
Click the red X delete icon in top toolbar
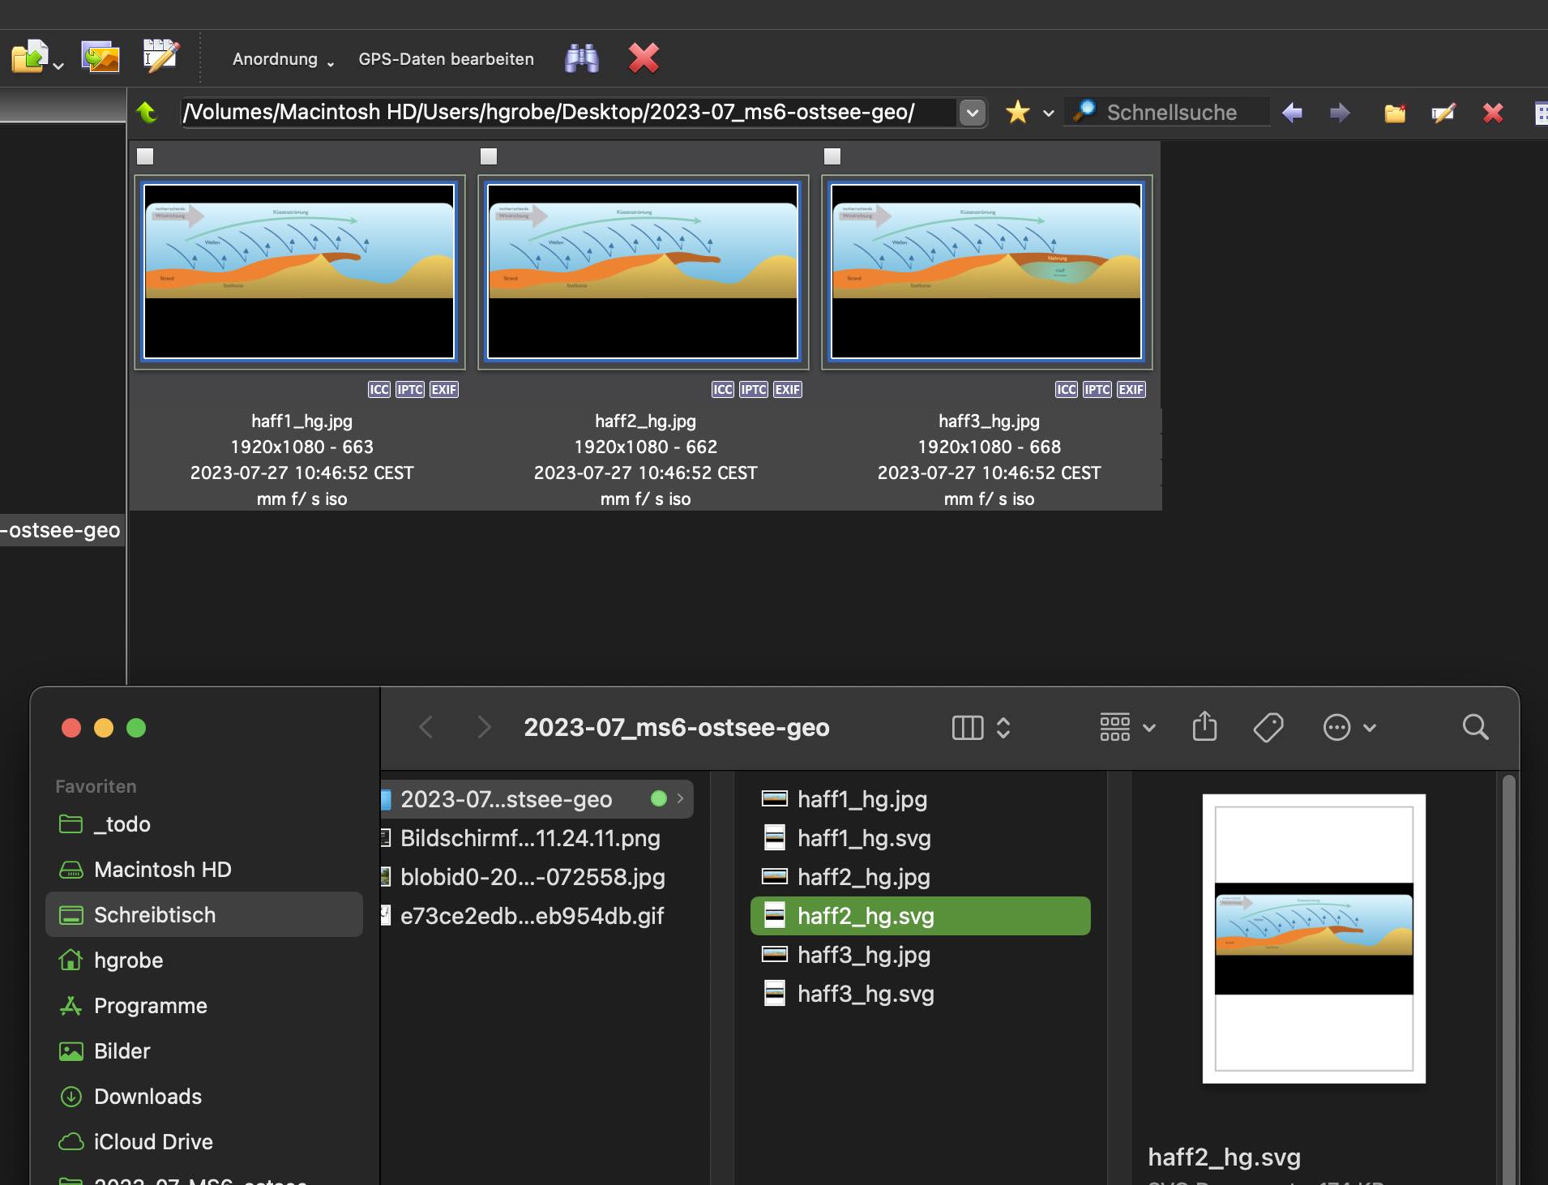tap(644, 58)
